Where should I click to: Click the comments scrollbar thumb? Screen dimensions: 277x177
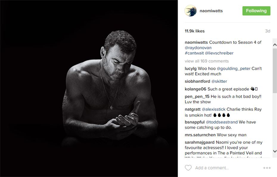click(x=275, y=70)
